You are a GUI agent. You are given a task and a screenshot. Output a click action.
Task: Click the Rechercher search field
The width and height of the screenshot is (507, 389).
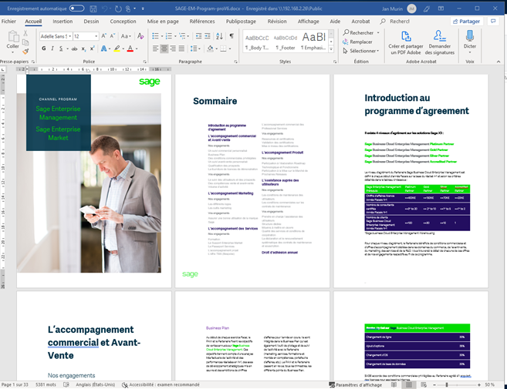(397, 22)
